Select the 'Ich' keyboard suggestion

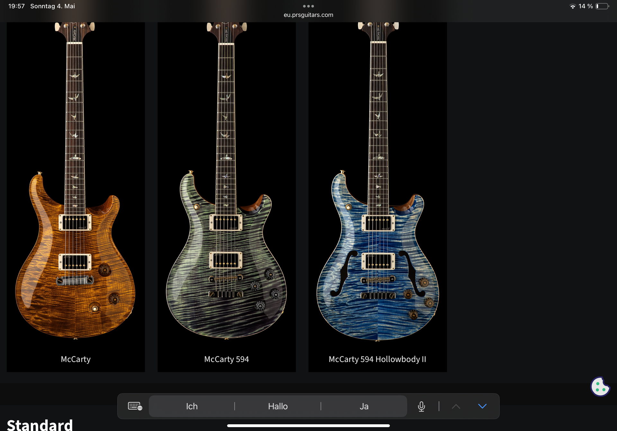pos(192,406)
